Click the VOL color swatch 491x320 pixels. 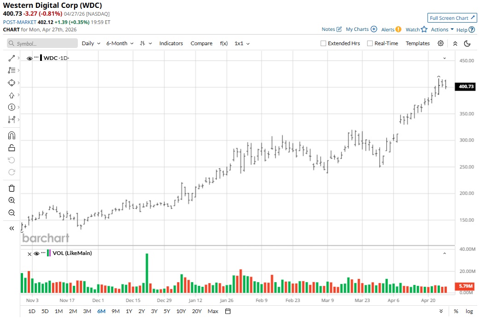click(48, 253)
